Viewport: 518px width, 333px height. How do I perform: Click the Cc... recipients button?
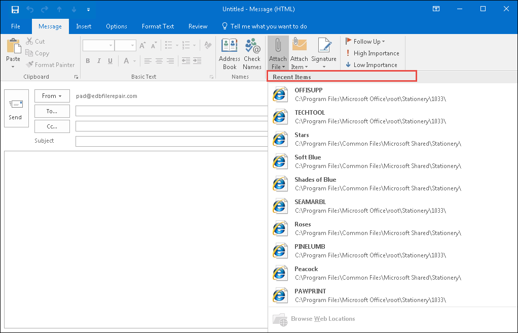pos(52,126)
